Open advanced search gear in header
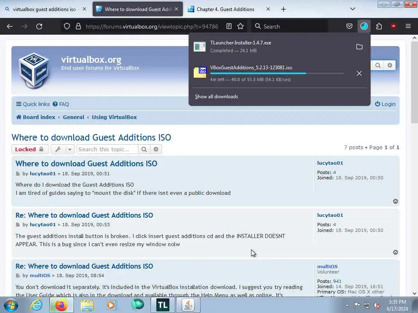The width and height of the screenshot is (418, 313). [x=389, y=65]
